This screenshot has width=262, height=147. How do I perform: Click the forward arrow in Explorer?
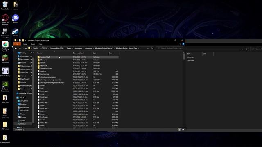tap(20, 48)
